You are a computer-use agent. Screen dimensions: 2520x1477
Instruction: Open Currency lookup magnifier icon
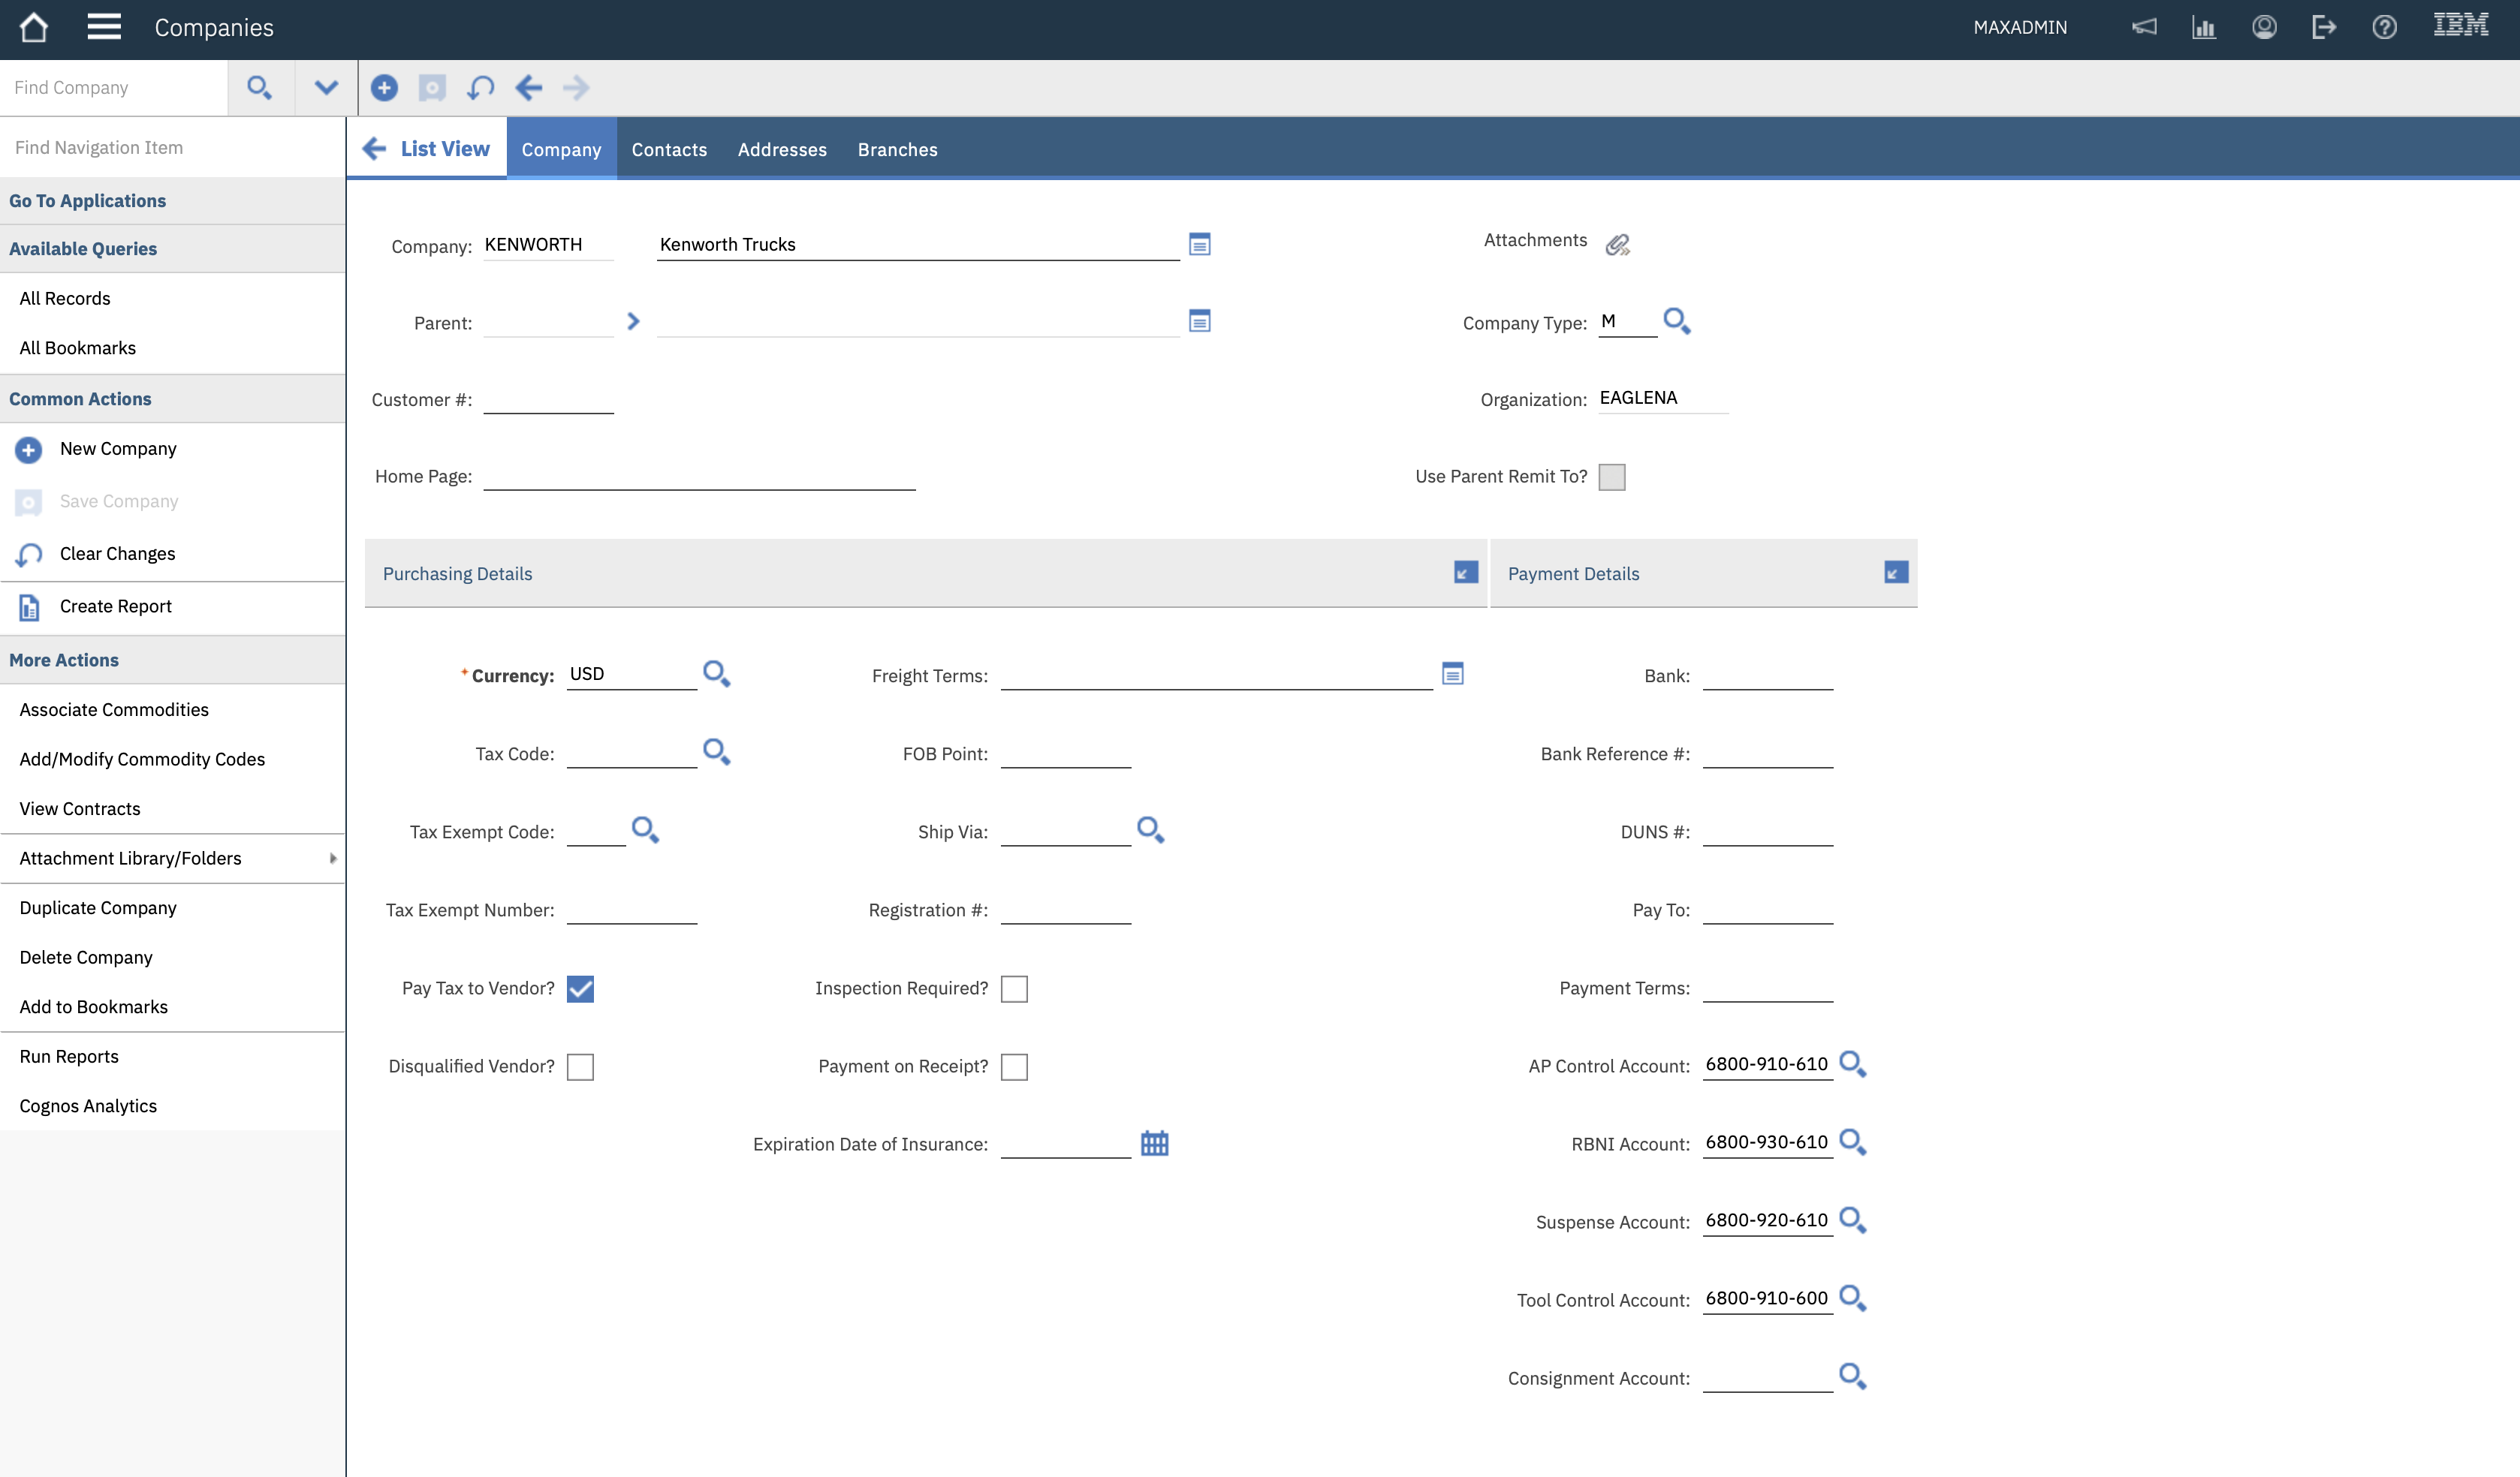click(x=716, y=673)
